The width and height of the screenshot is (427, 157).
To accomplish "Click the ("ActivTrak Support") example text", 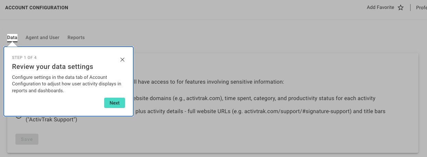I will pyautogui.click(x=51, y=120).
